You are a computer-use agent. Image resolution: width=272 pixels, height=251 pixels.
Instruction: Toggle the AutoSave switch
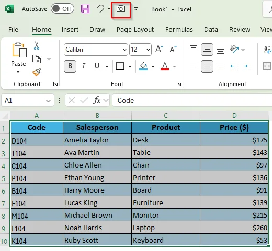[x=62, y=9]
